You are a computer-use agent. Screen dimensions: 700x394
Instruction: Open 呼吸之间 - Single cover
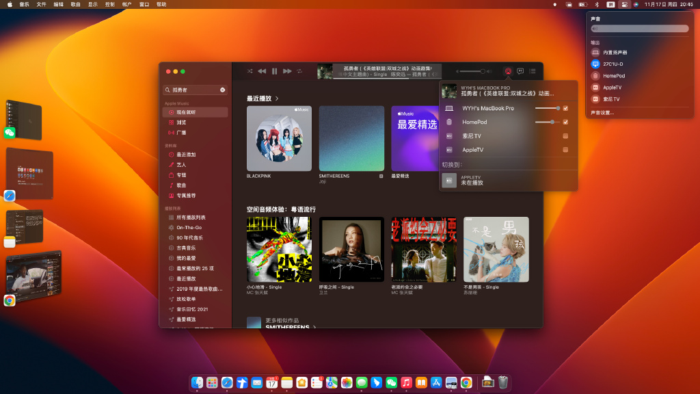point(351,249)
